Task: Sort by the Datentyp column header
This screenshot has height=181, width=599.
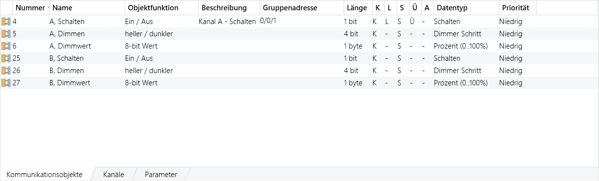Action: coord(466,8)
